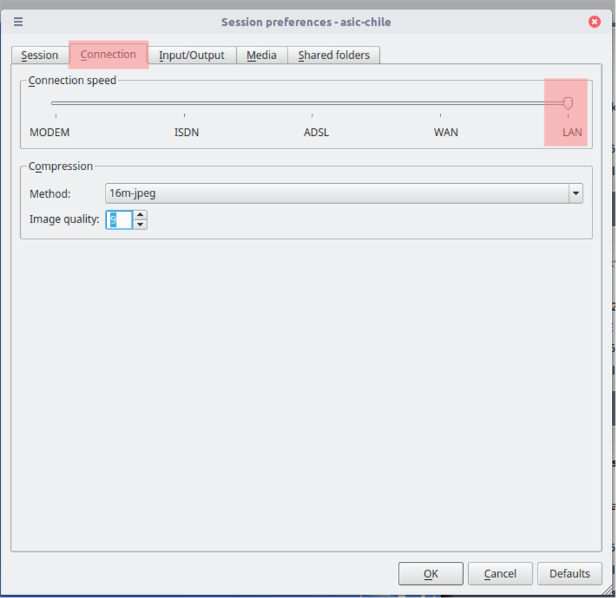Screen dimensions: 616x598
Task: Click the Image quality input field
Action: pyautogui.click(x=119, y=219)
